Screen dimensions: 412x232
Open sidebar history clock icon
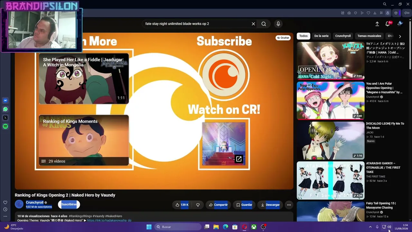pos(5,209)
